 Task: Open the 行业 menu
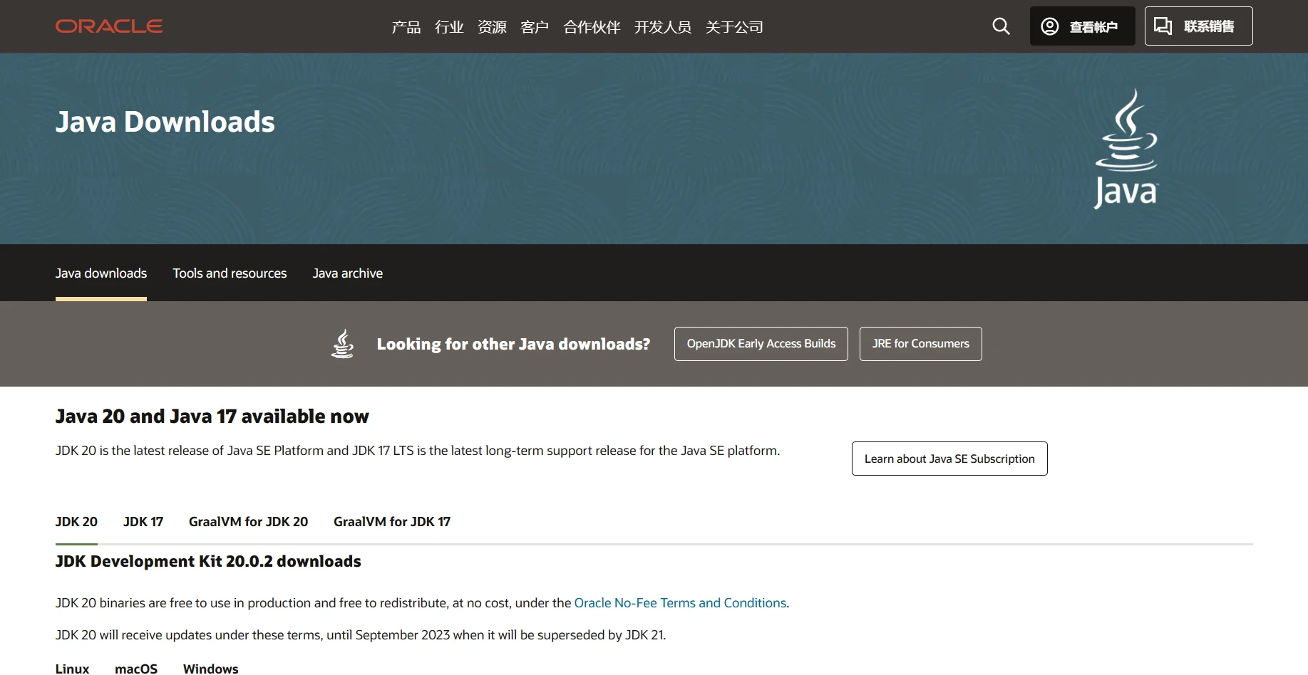click(x=449, y=27)
